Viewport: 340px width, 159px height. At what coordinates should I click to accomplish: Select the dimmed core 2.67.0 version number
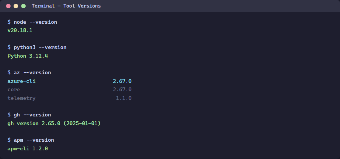point(122,90)
